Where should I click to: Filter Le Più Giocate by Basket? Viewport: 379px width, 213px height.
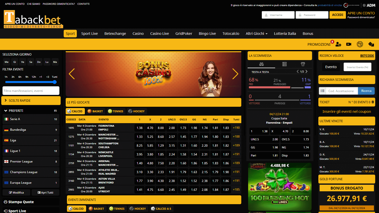click(x=95, y=111)
